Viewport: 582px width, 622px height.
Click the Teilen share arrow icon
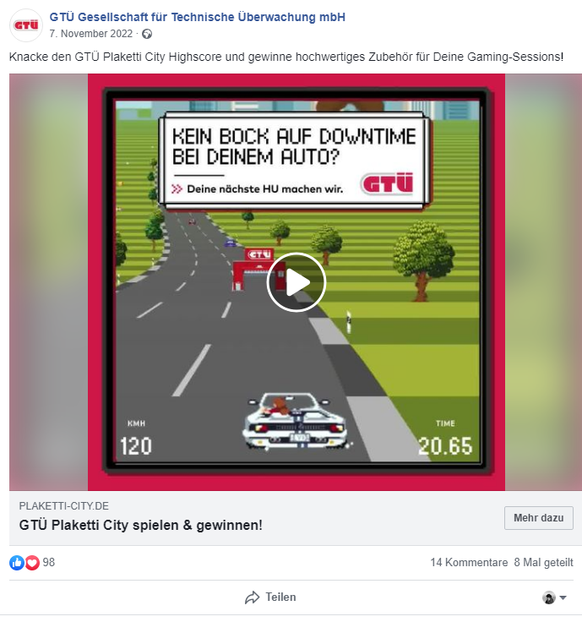point(253,597)
